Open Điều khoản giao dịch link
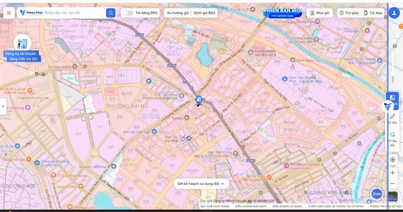Image resolution: width=403 pixels, height=212 pixels. coord(251,206)
